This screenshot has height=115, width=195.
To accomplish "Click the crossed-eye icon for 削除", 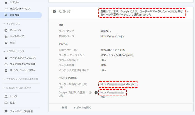I will (6, 43).
